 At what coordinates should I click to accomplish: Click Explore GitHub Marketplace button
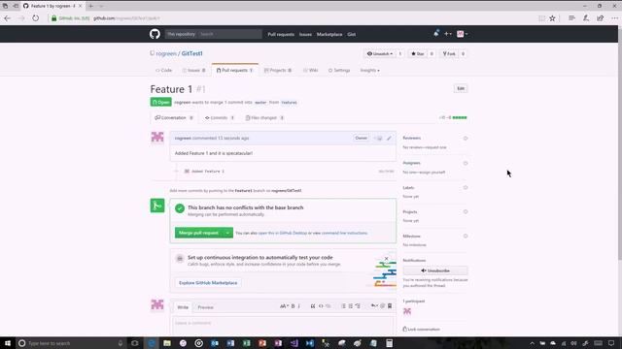click(x=208, y=283)
